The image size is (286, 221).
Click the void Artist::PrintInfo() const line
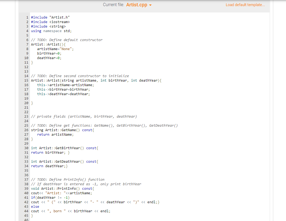63,189
